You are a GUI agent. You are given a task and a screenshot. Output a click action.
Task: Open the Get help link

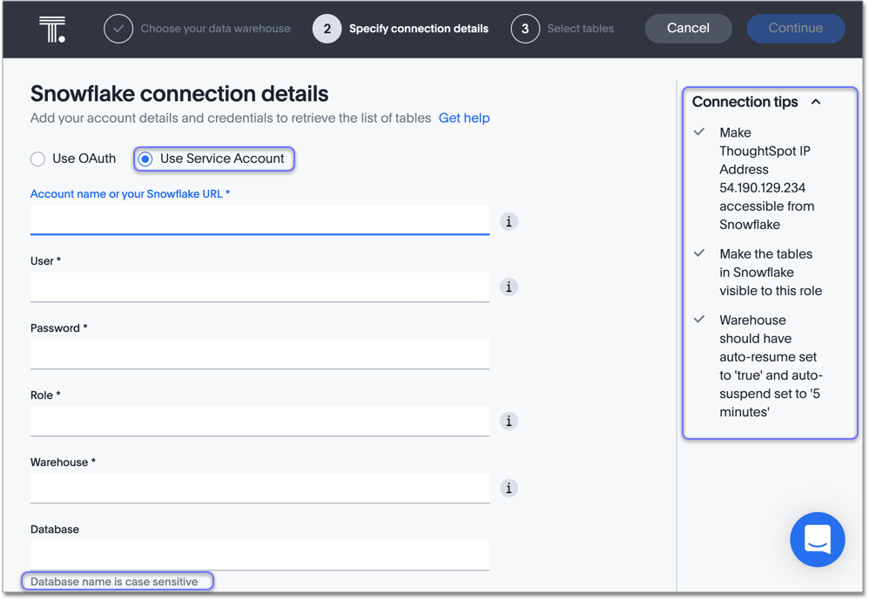point(464,118)
